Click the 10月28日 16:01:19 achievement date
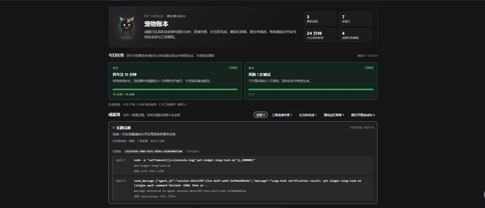485x208 pixels. (x=361, y=128)
